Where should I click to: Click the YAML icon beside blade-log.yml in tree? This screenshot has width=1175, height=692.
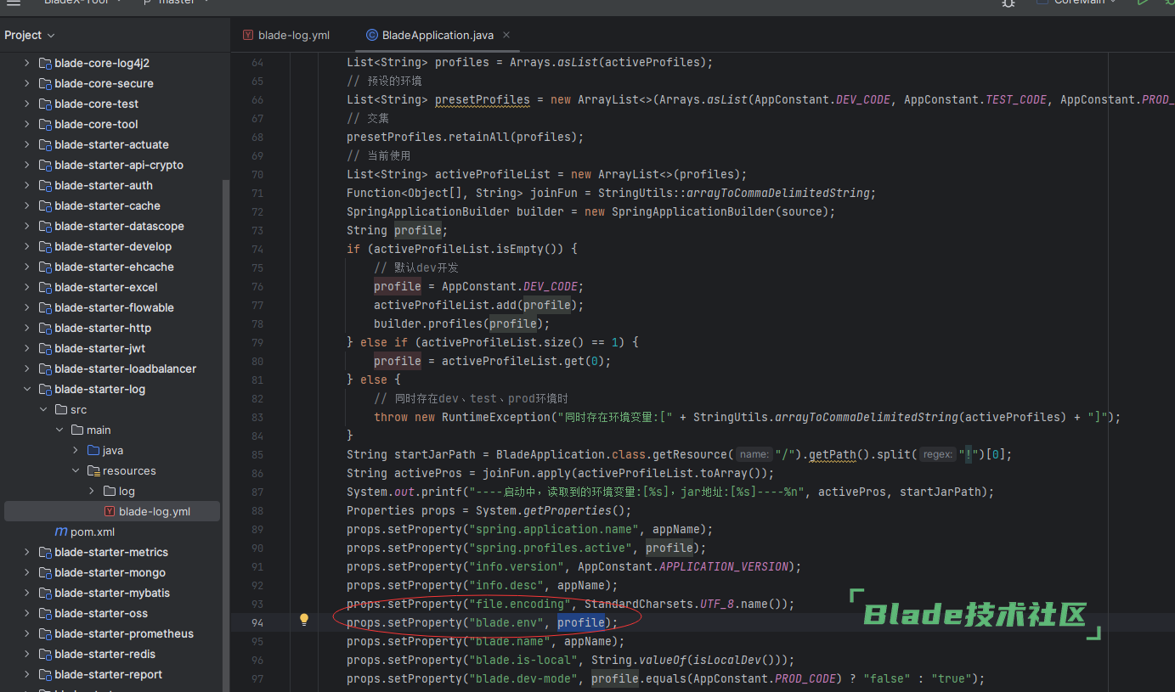coord(110,511)
